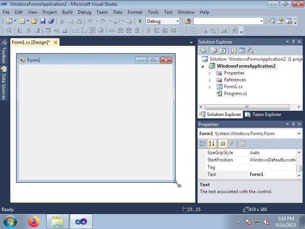305x229 pixels.
Task: Save the current file with the floppy icon
Action: click(x=43, y=21)
